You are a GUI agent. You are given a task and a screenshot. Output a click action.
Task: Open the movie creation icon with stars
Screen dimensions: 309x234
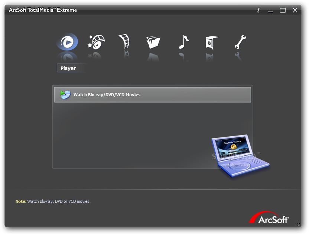point(96,42)
